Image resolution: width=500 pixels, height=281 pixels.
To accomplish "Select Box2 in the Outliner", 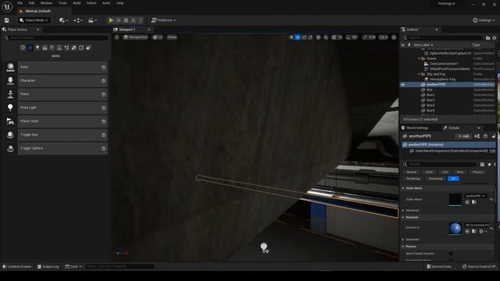I will [430, 95].
